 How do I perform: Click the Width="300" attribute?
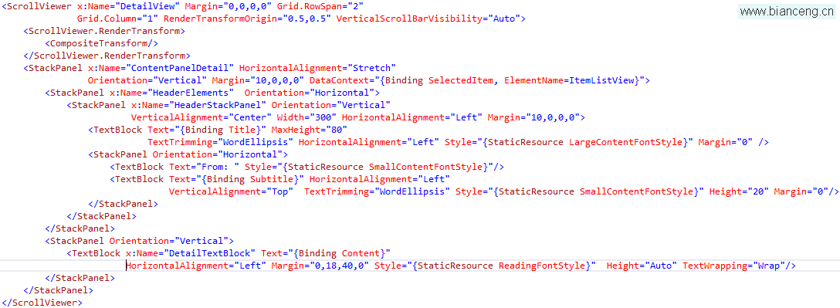(307, 117)
